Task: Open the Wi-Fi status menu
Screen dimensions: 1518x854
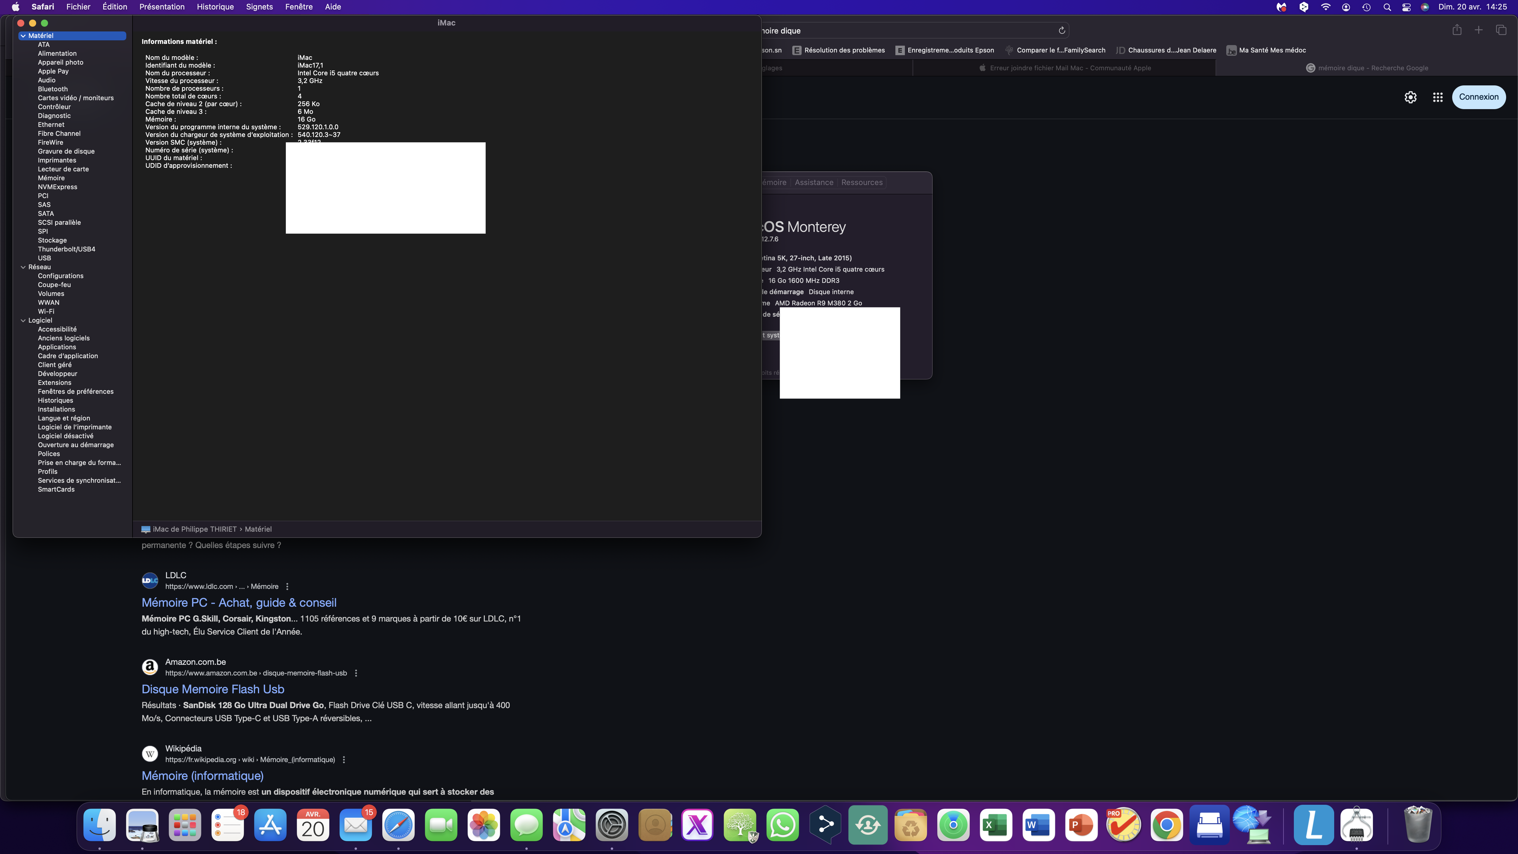Action: click(1325, 7)
